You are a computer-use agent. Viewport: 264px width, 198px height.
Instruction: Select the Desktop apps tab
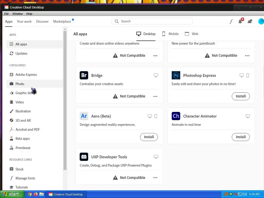(146, 34)
